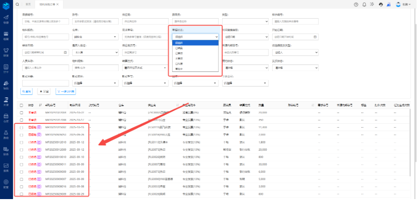Click the notification bell icon
This screenshot has height=201, width=417.
click(x=365, y=4)
